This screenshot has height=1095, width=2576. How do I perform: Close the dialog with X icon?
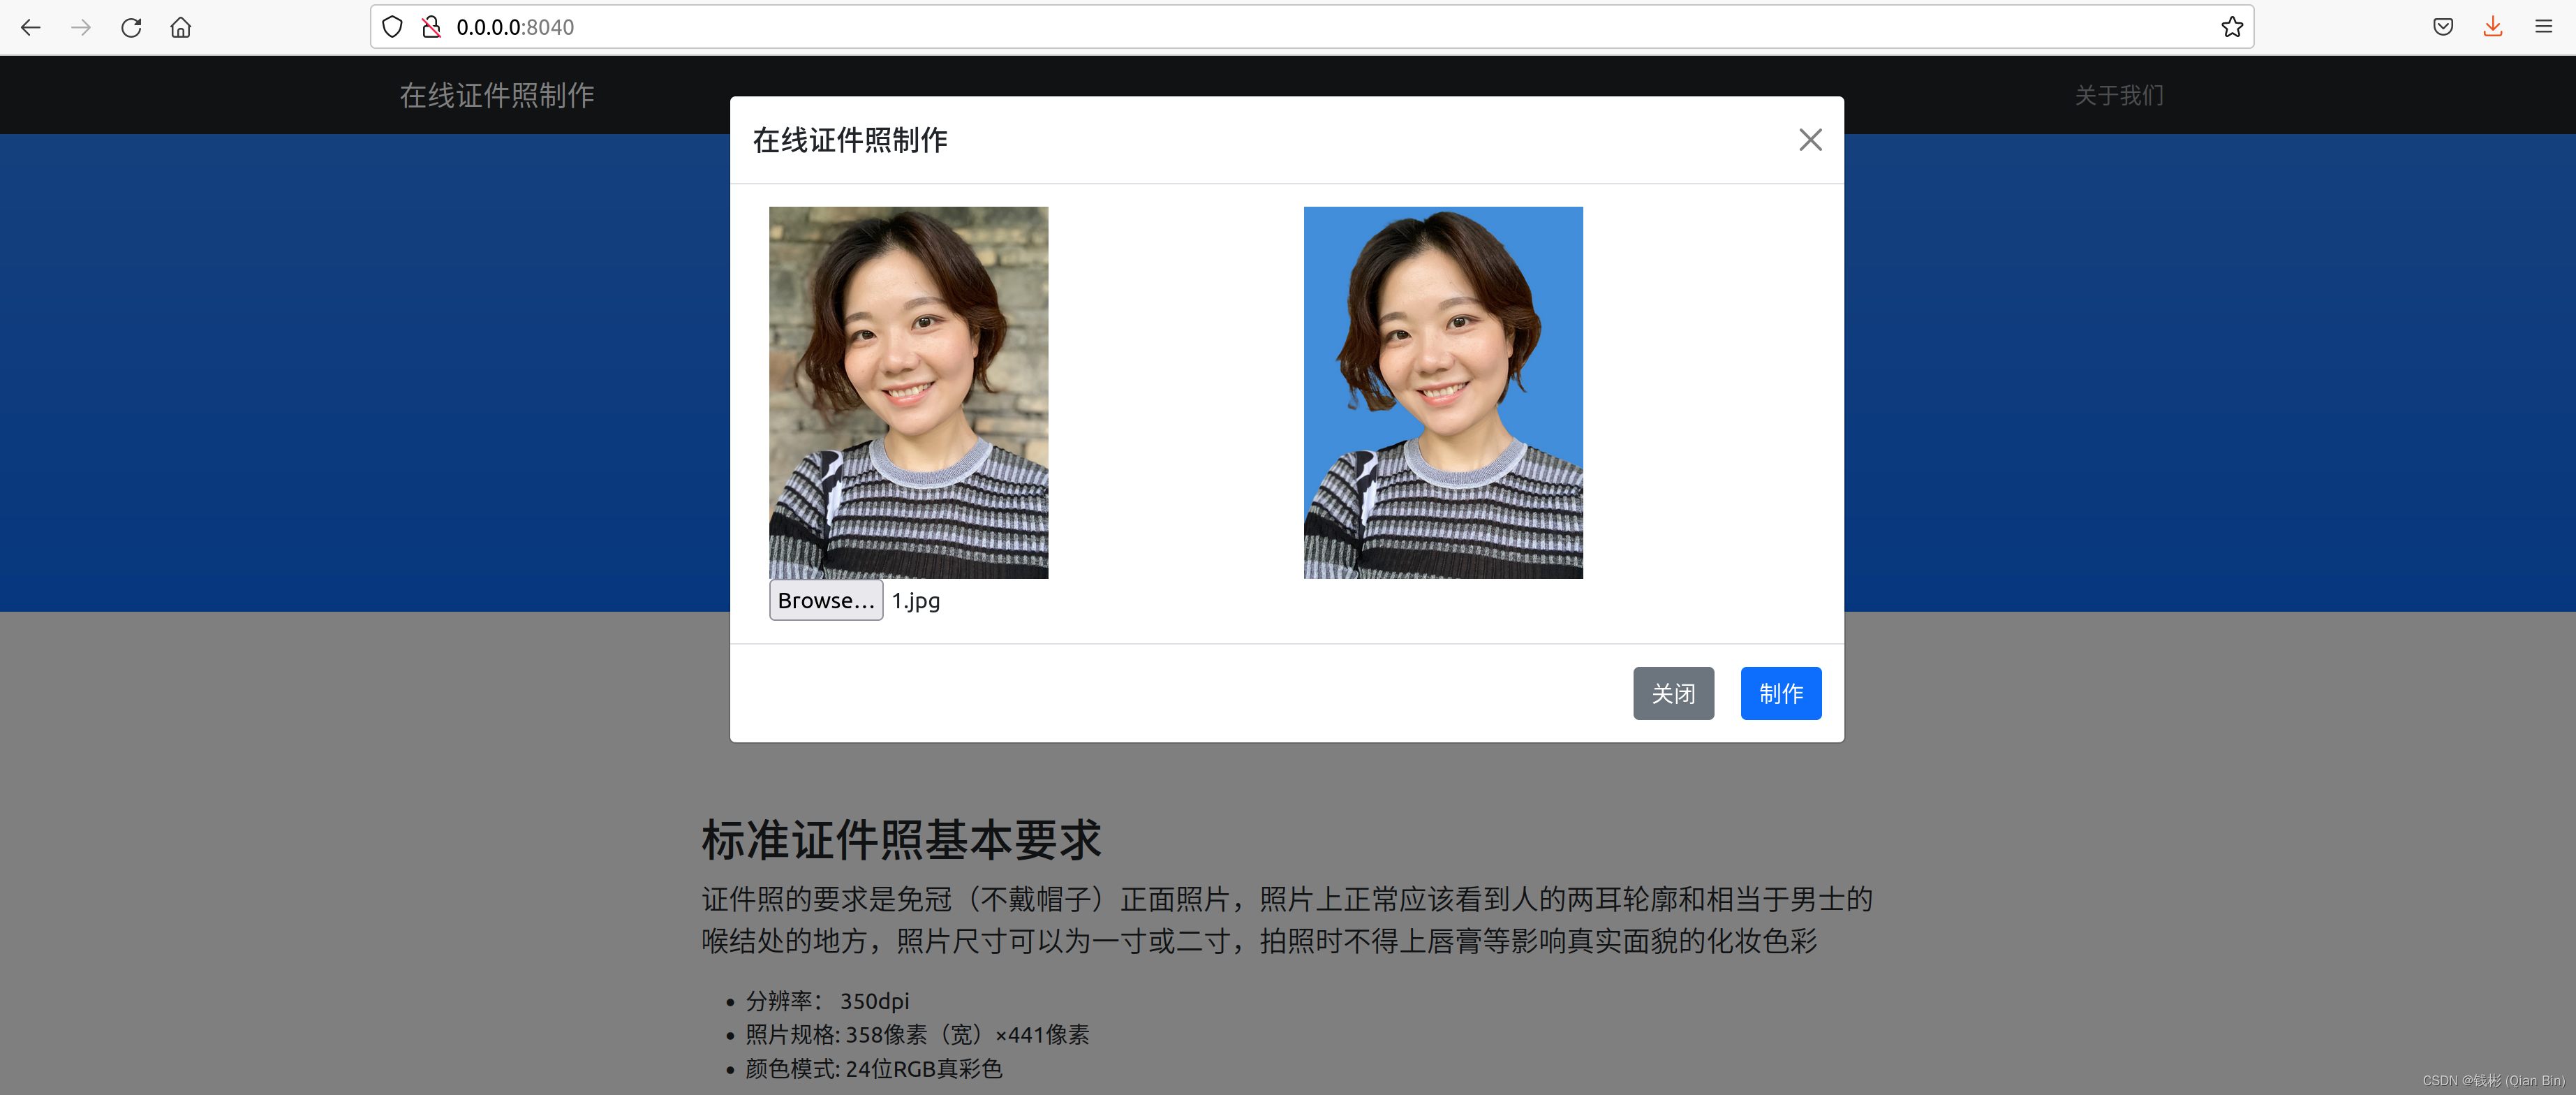click(1810, 140)
